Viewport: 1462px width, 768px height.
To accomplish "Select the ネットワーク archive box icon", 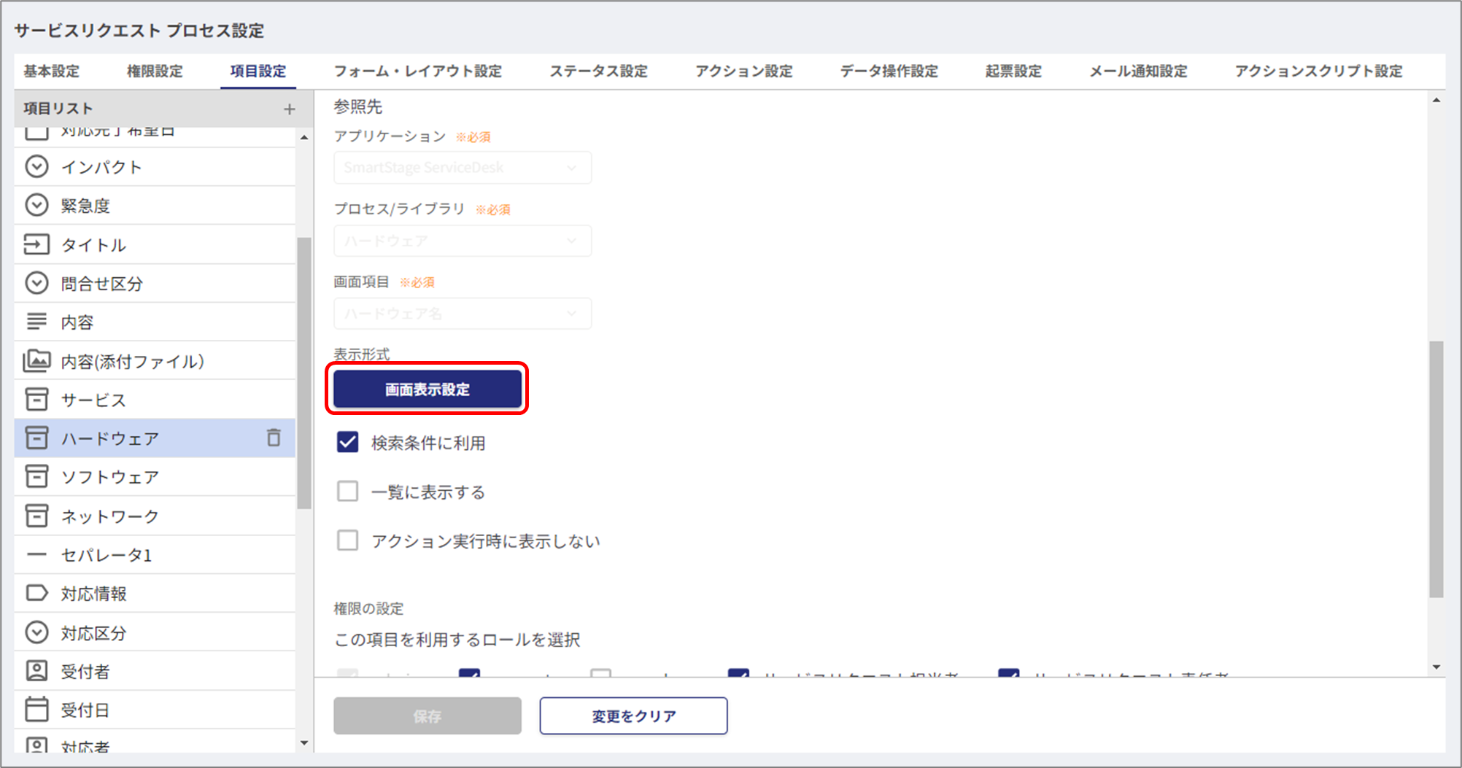I will coord(36,516).
